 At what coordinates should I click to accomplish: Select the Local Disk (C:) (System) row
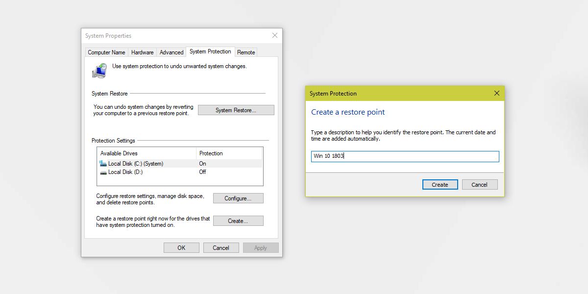(147, 163)
